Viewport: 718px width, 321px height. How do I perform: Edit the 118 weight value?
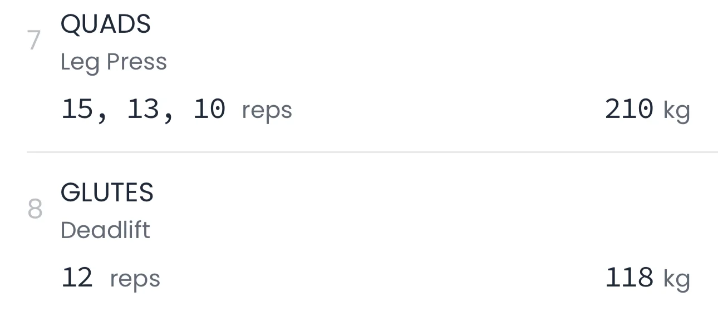click(629, 278)
